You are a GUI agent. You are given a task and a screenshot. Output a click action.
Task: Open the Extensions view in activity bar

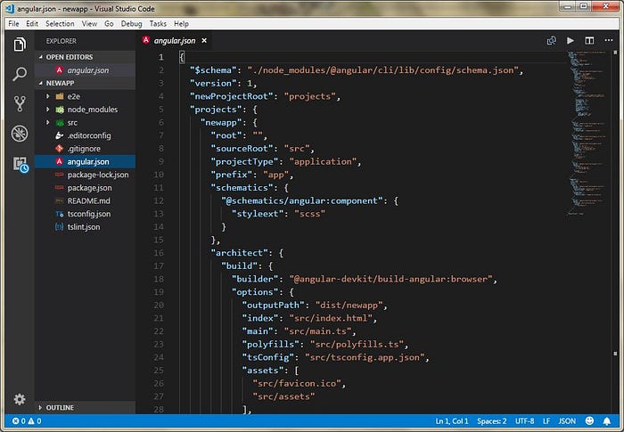21,164
